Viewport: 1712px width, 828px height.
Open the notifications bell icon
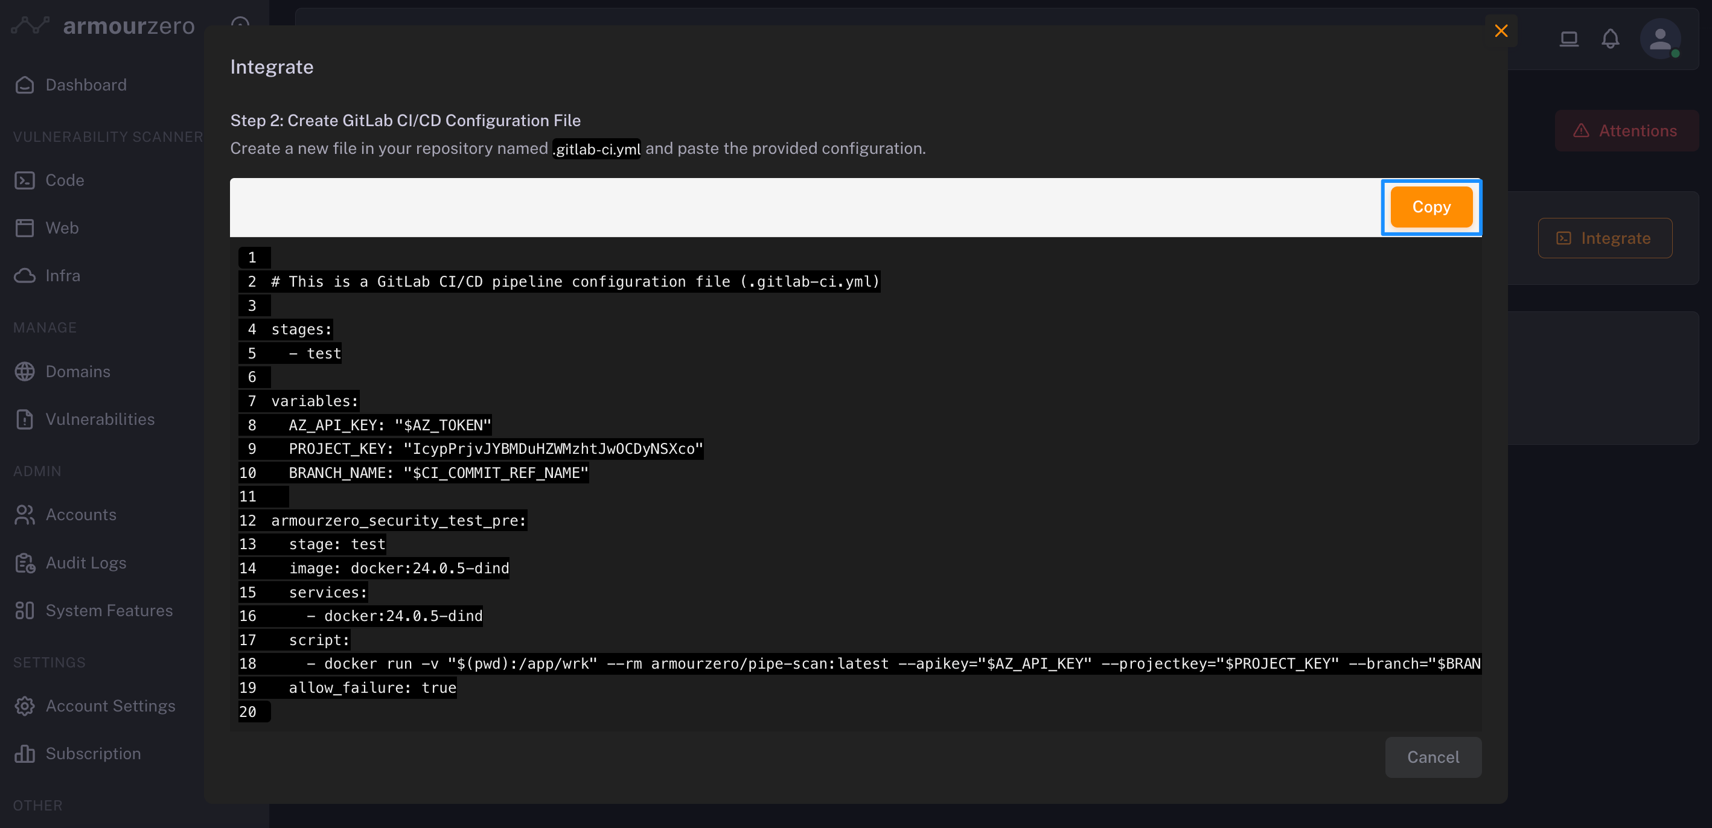click(1609, 39)
